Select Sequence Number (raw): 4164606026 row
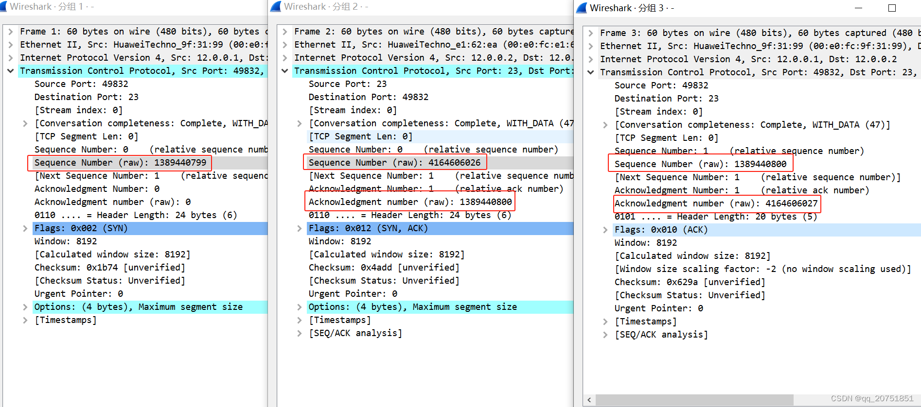The height and width of the screenshot is (407, 921). click(394, 163)
